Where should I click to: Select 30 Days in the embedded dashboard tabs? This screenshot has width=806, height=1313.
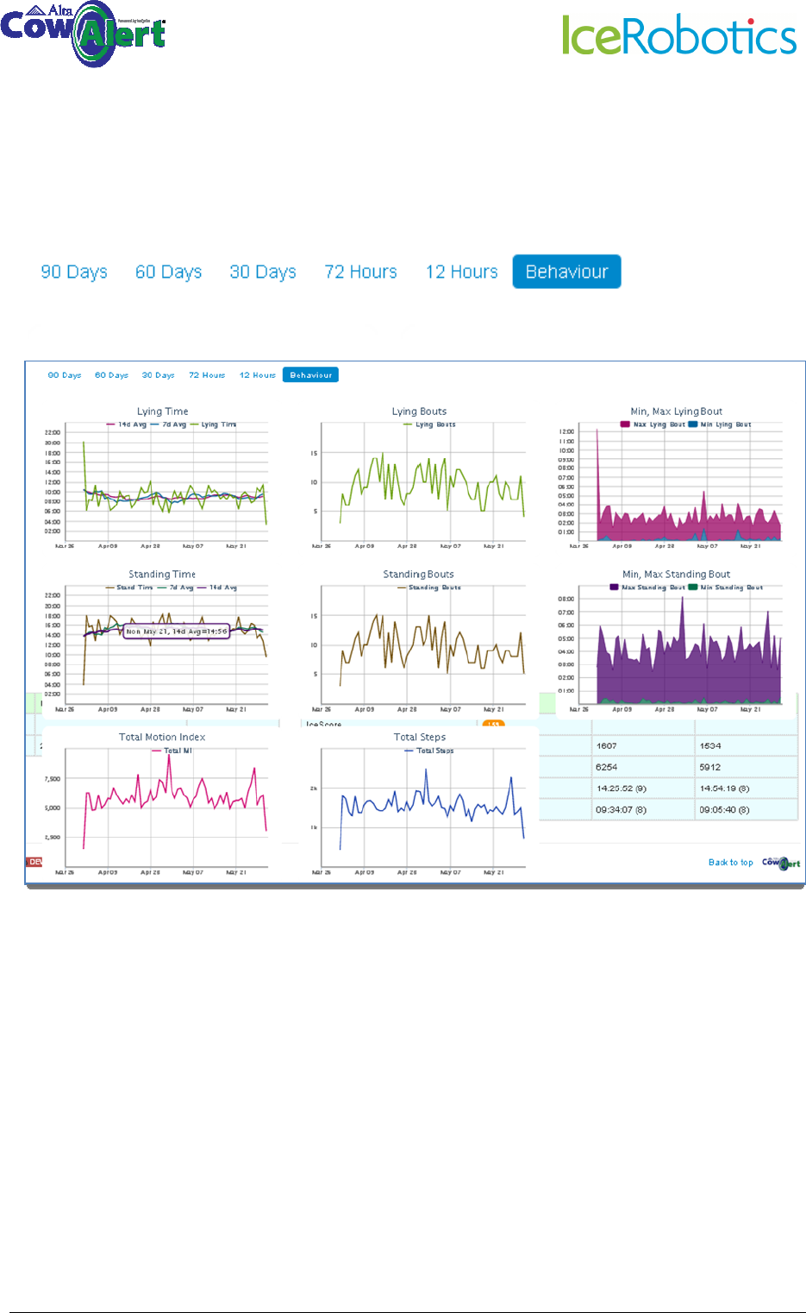(159, 375)
